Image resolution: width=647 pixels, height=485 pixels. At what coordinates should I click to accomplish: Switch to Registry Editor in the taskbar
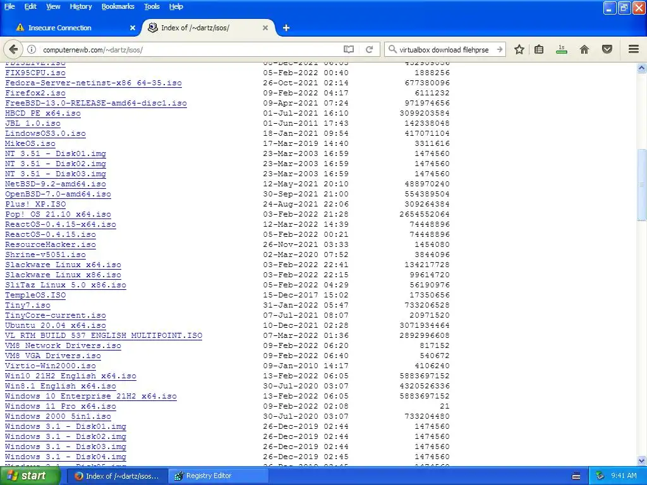point(219,476)
